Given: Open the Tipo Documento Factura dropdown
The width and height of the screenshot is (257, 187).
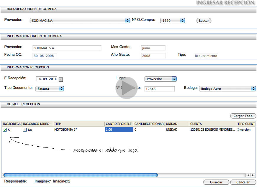Looking at the screenshot, I should point(50,89).
